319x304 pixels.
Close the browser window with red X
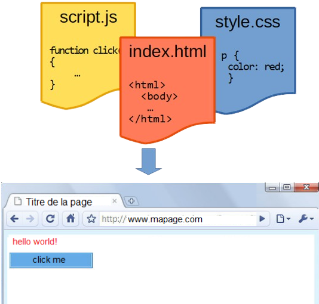point(306,187)
